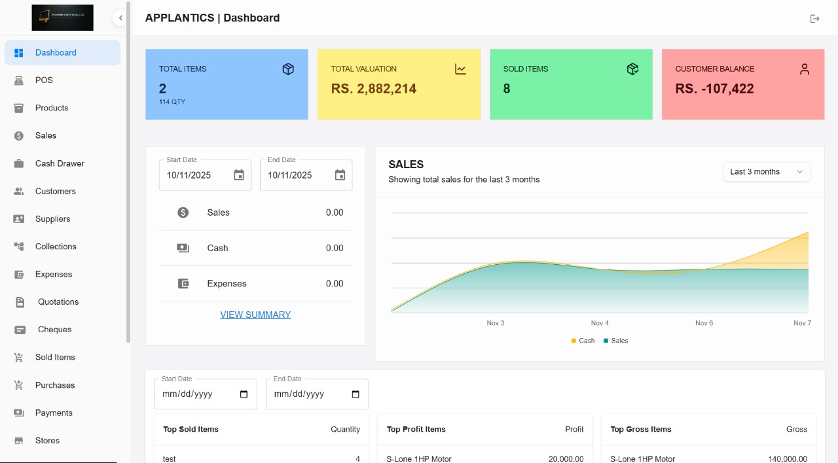Open the lower End Date mm/dd/yyyy picker
The image size is (838, 463).
coord(355,394)
